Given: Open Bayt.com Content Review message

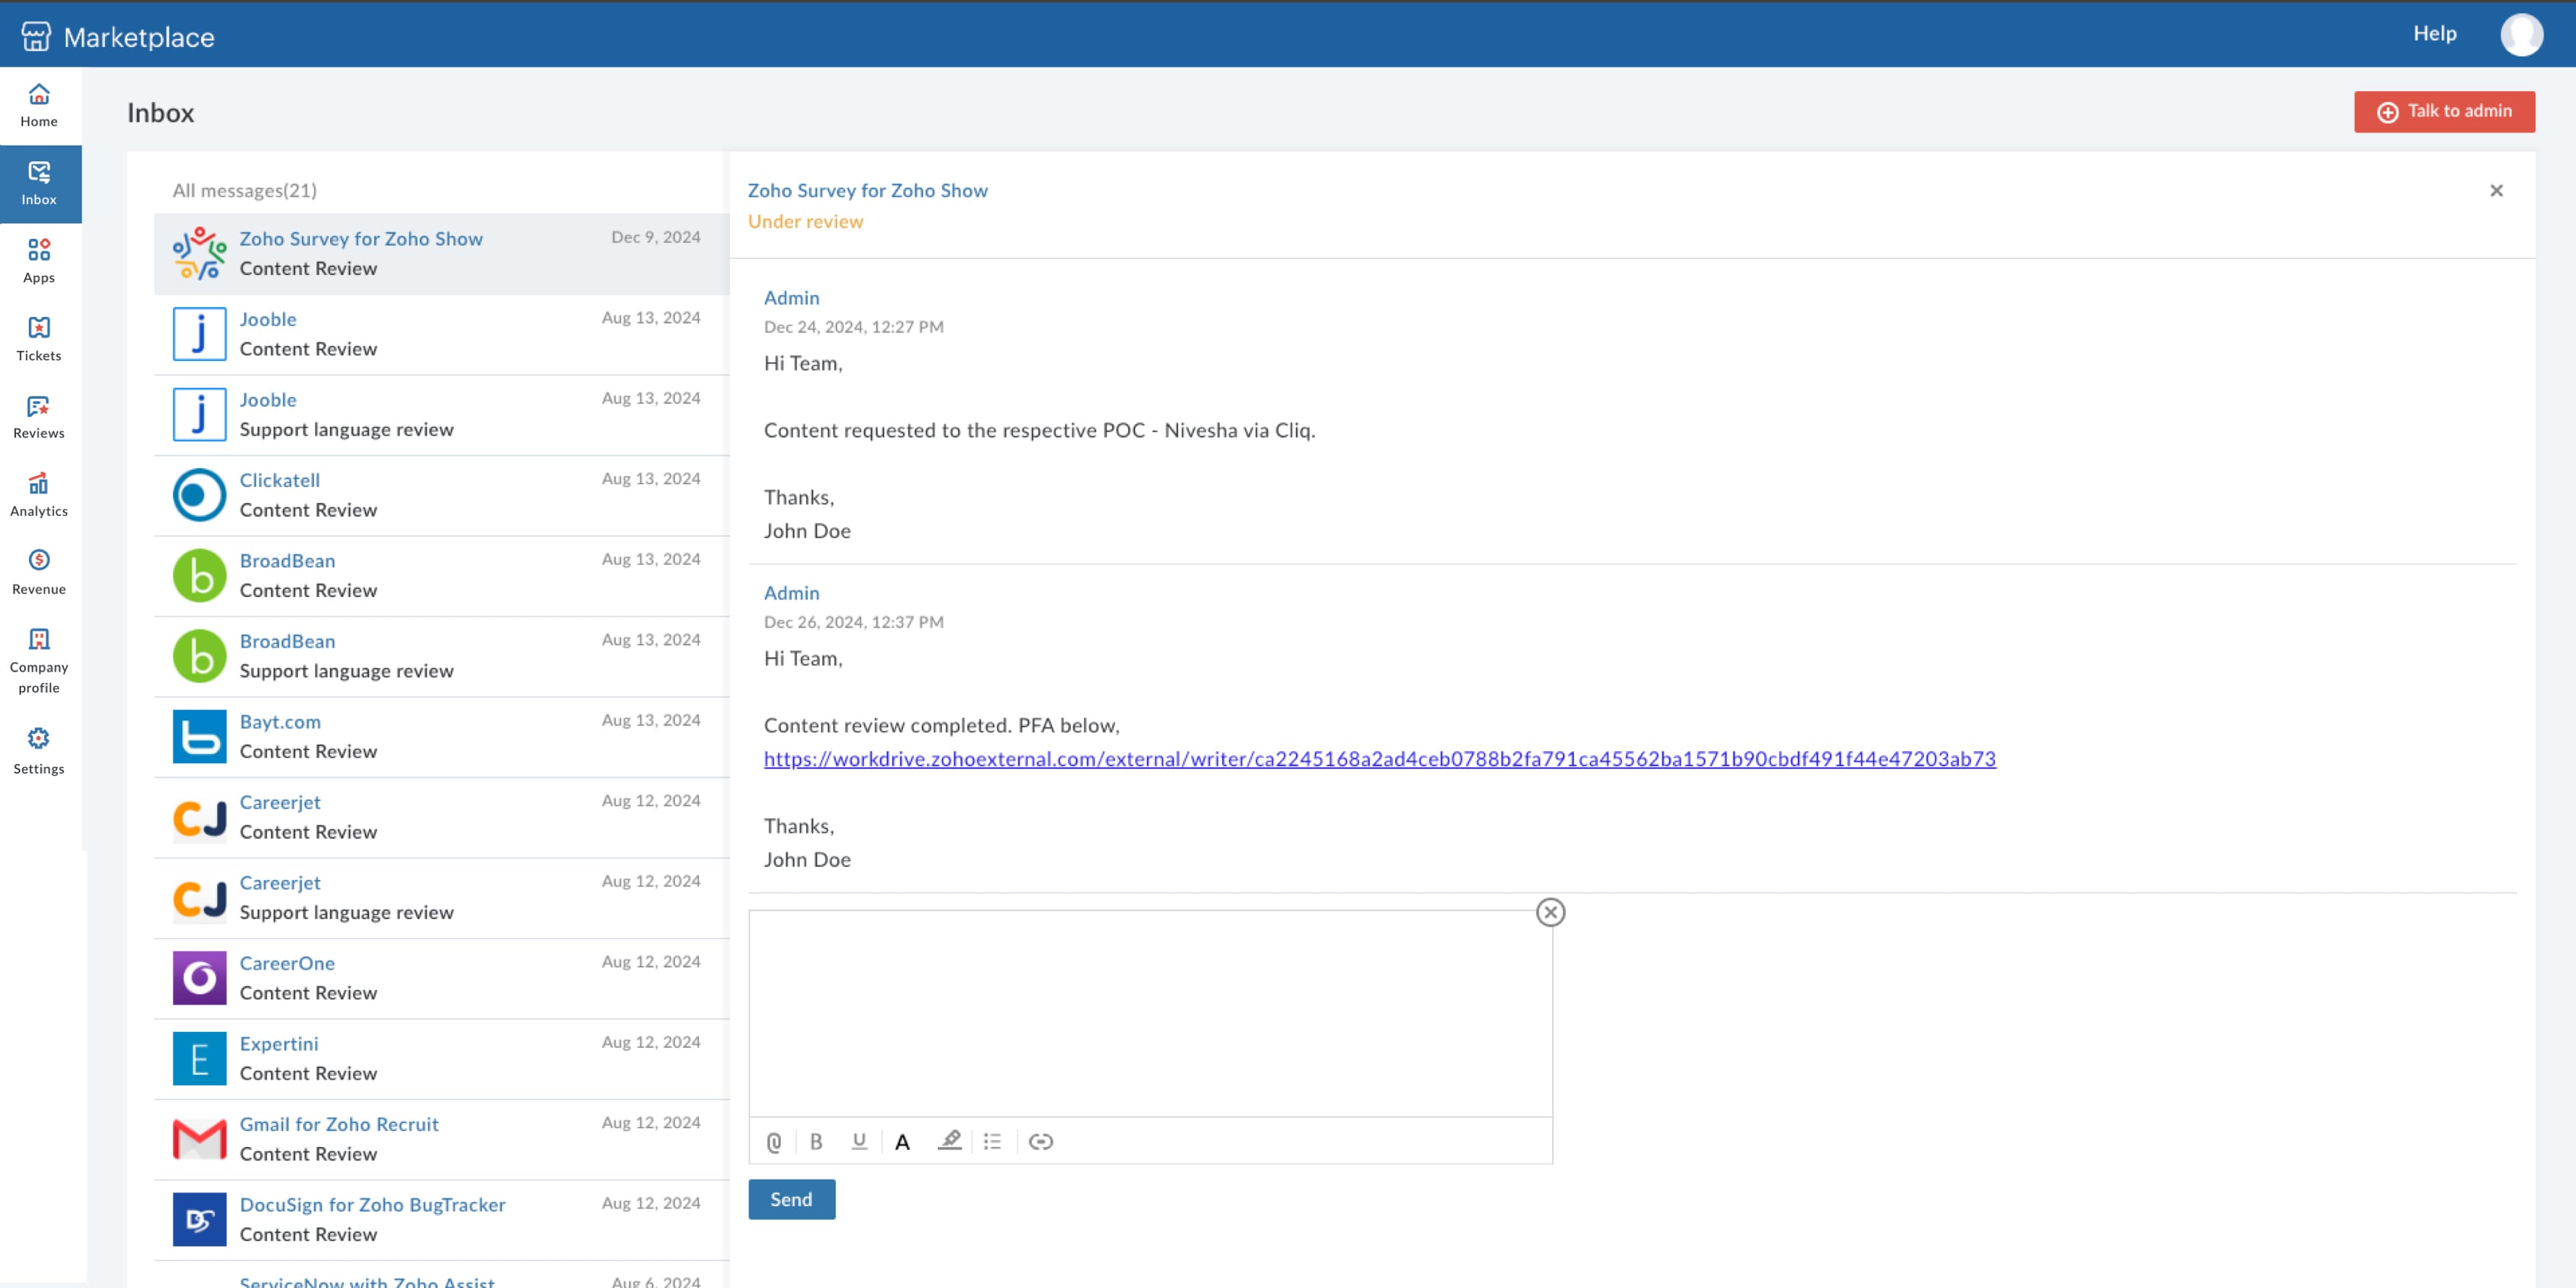Looking at the screenshot, I should 441,737.
